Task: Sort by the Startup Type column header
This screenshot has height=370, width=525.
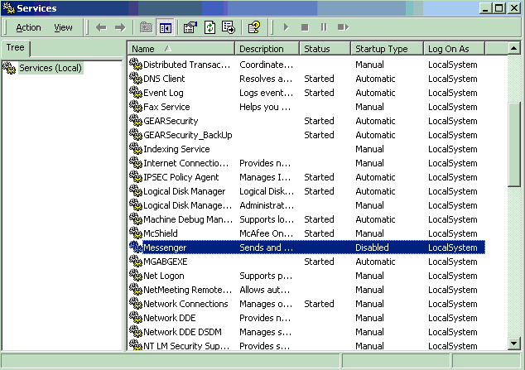Action: (x=386, y=49)
